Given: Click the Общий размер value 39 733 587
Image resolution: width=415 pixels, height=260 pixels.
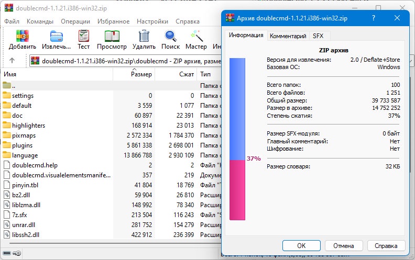Looking at the screenshot, I should point(386,100).
